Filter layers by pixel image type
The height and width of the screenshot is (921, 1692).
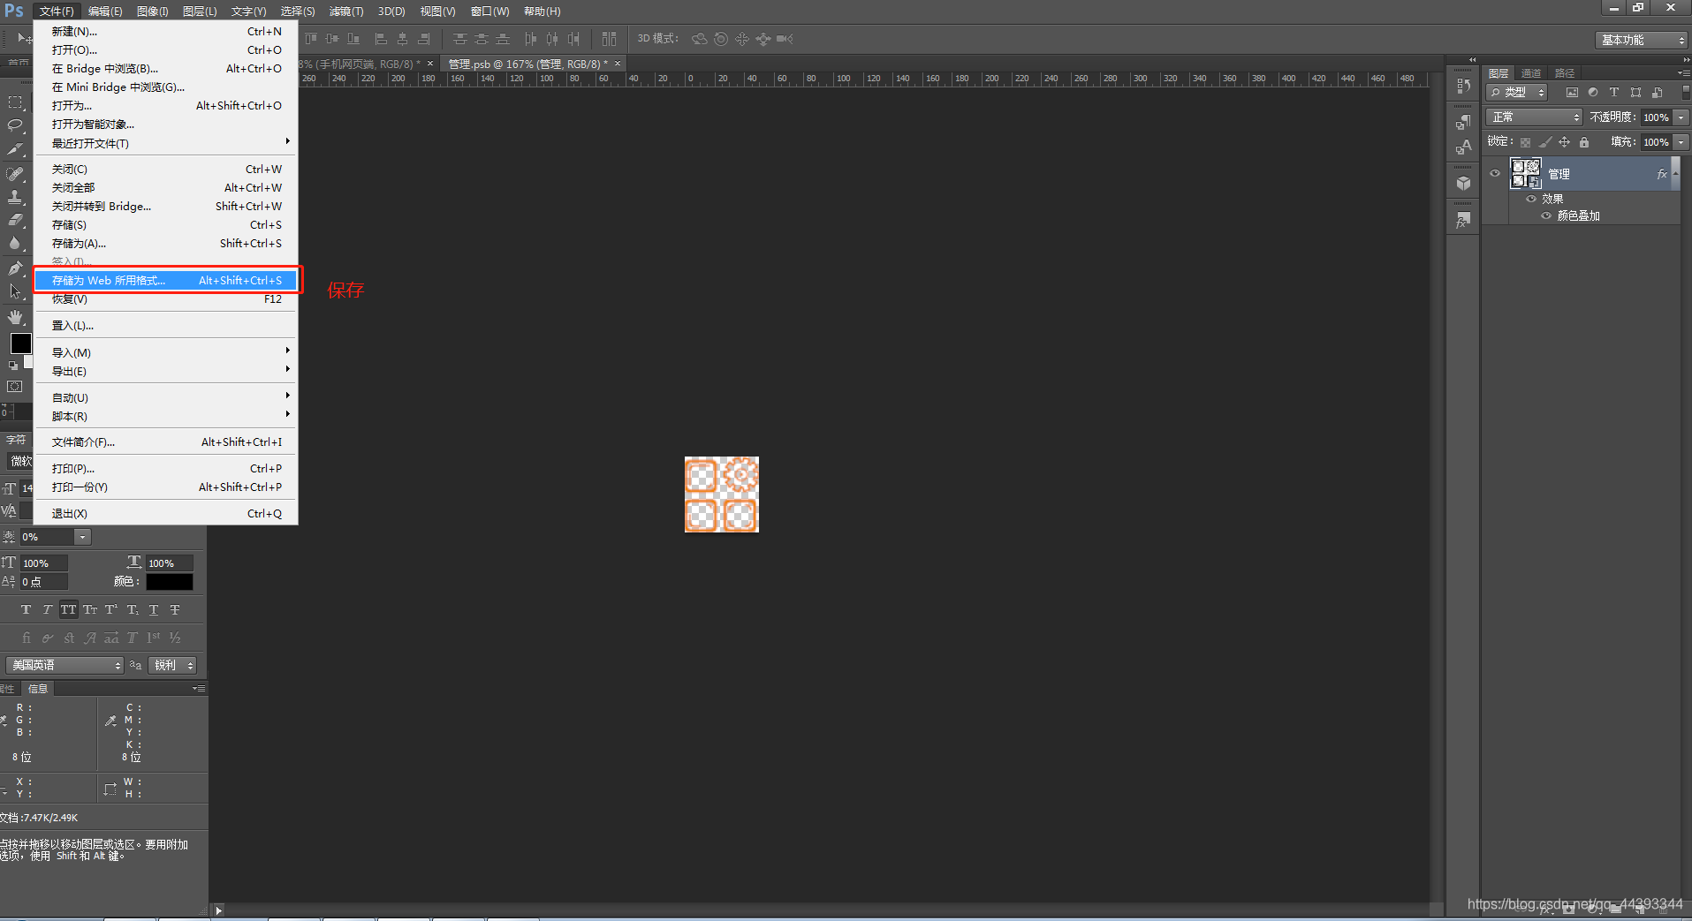[1572, 92]
